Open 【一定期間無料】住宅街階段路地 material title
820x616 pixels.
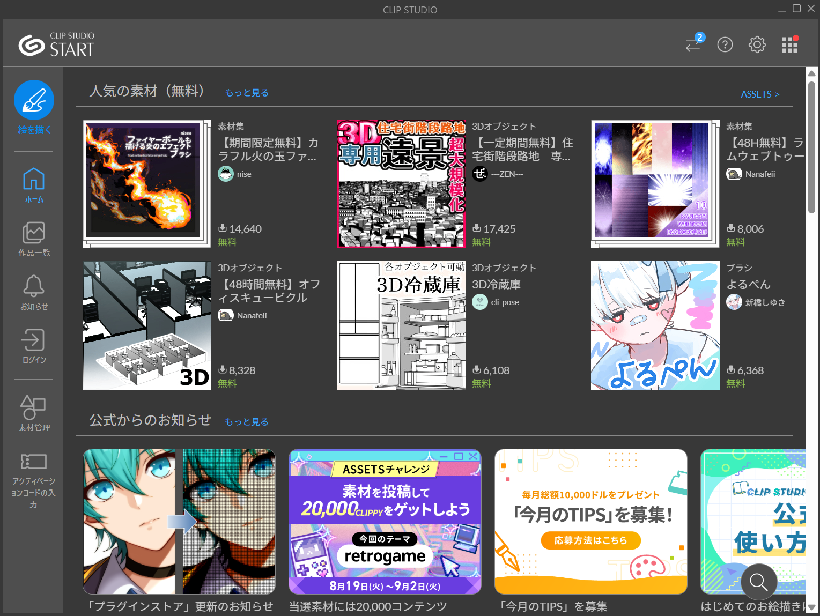click(522, 150)
